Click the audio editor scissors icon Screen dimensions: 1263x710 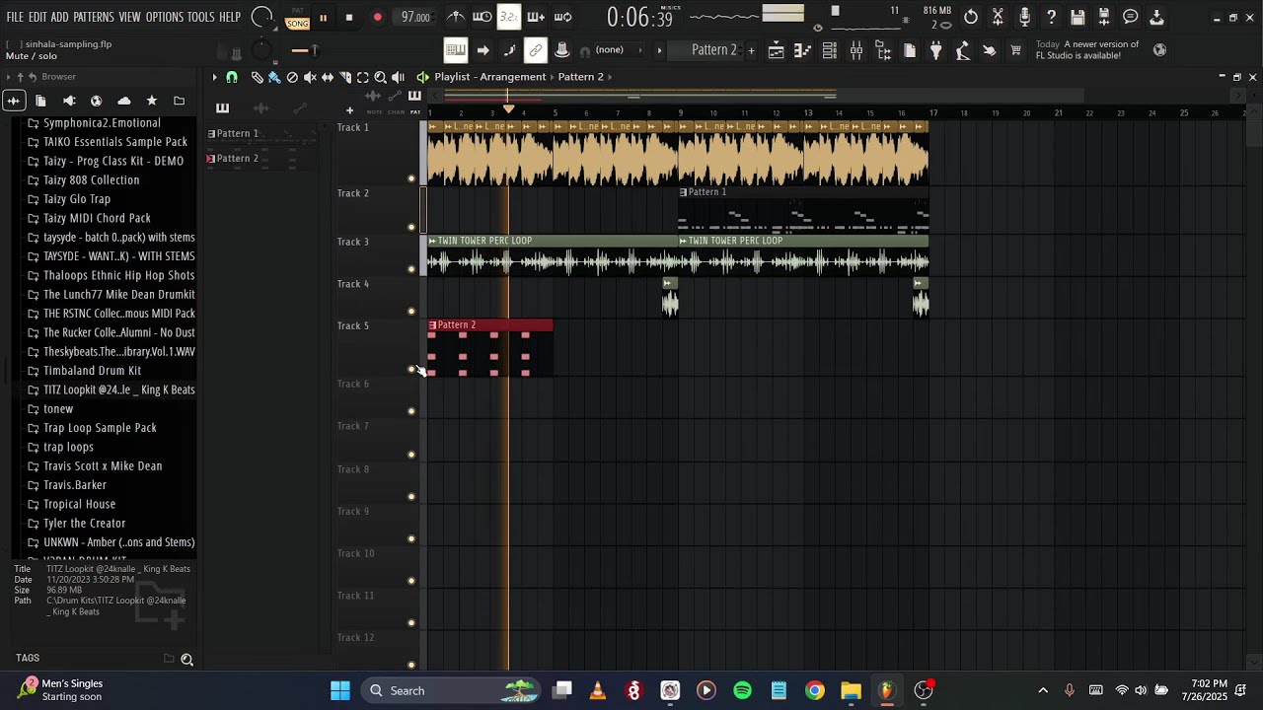coord(998,17)
